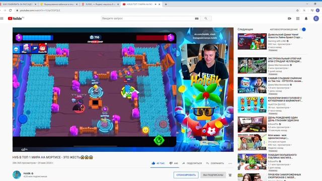Open the title 'ПОБЕДИЛ ВОЛШЕБНОГО ГОБЛИНА'
The height and width of the screenshot is (181, 322).
click(x=282, y=156)
